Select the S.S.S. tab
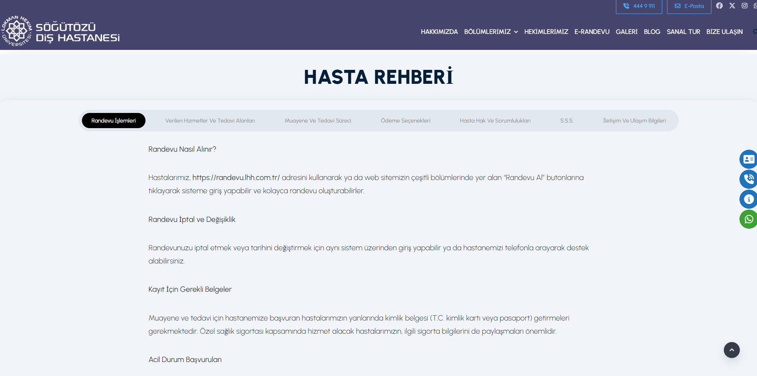757x376 pixels. click(x=566, y=121)
